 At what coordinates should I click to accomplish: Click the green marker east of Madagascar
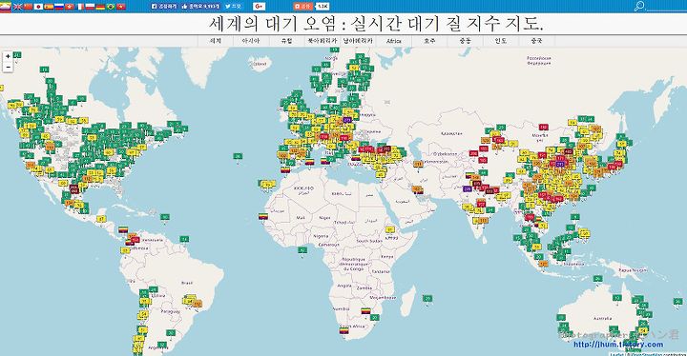[427, 298]
